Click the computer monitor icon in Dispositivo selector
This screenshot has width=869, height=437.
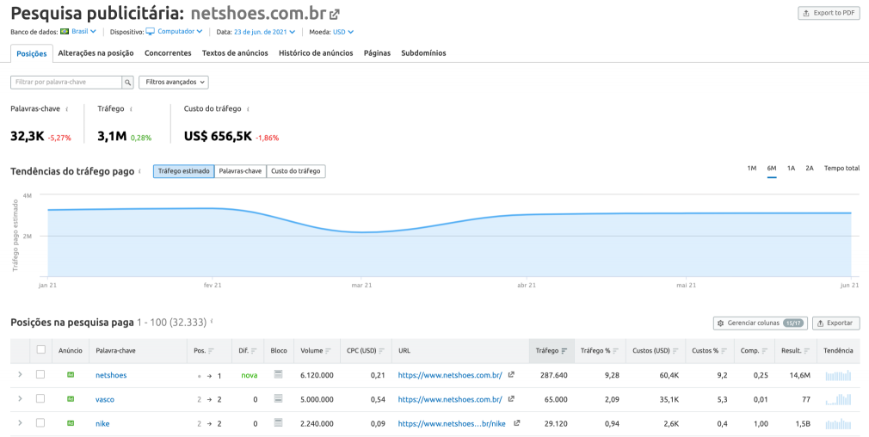point(151,32)
